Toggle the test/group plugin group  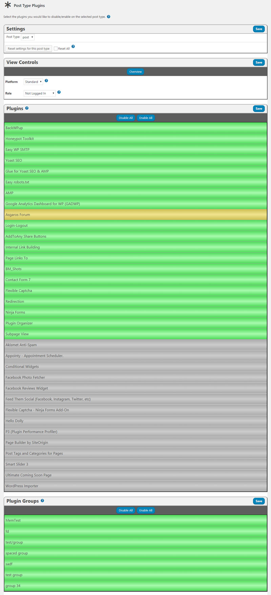pyautogui.click(x=135, y=542)
